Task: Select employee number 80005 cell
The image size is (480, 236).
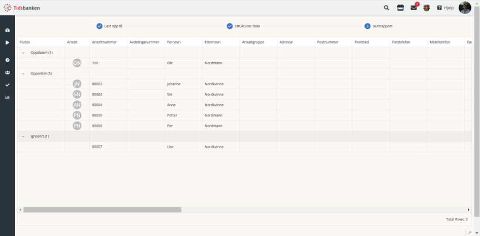Action: point(108,115)
